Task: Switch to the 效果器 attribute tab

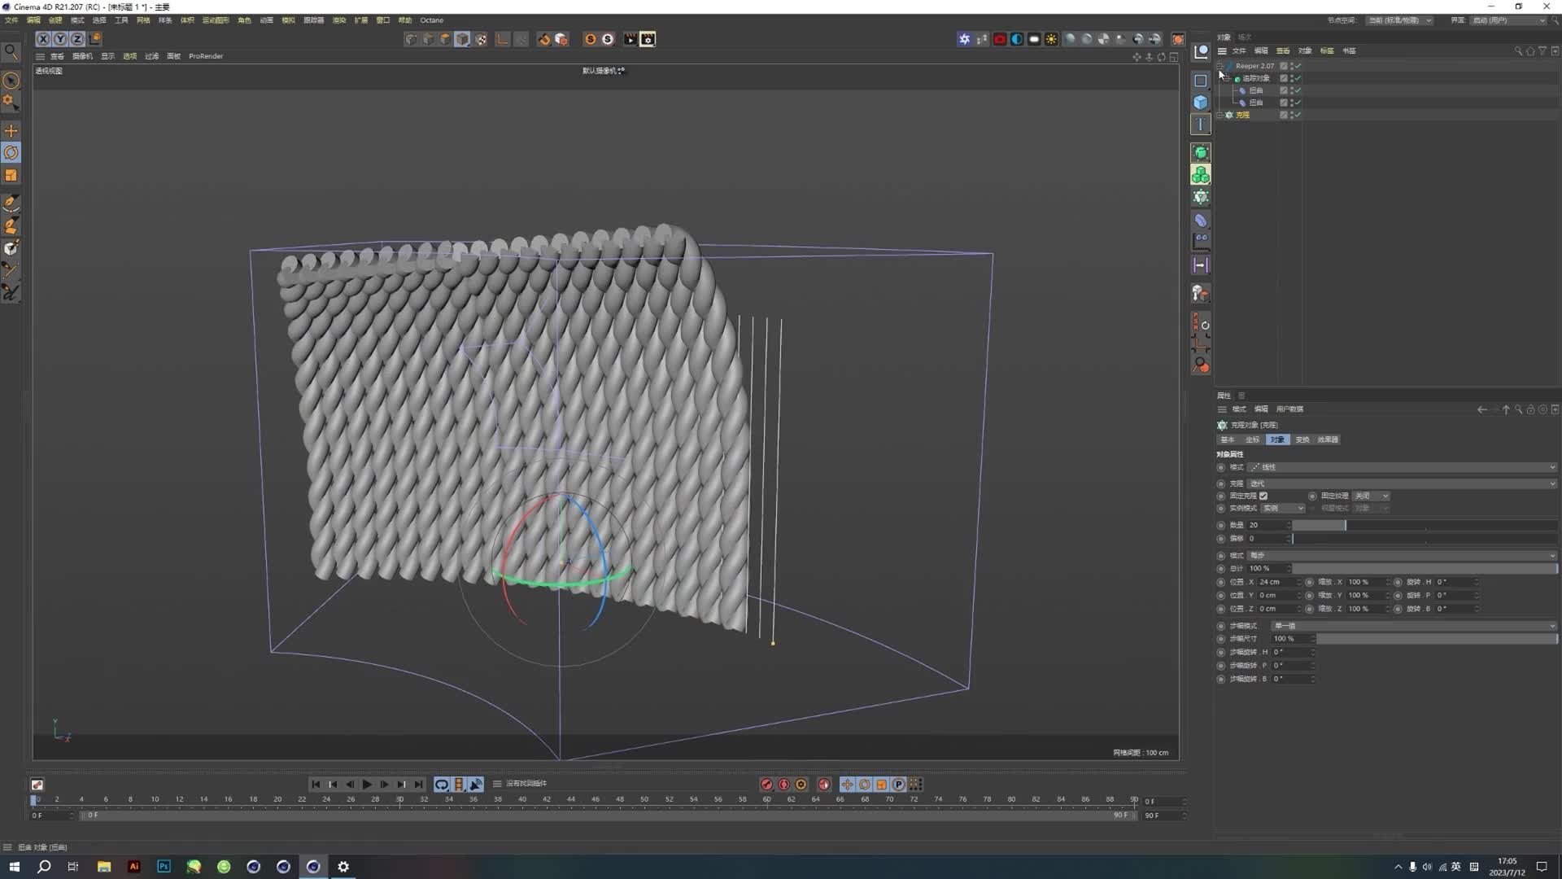Action: coord(1328,439)
